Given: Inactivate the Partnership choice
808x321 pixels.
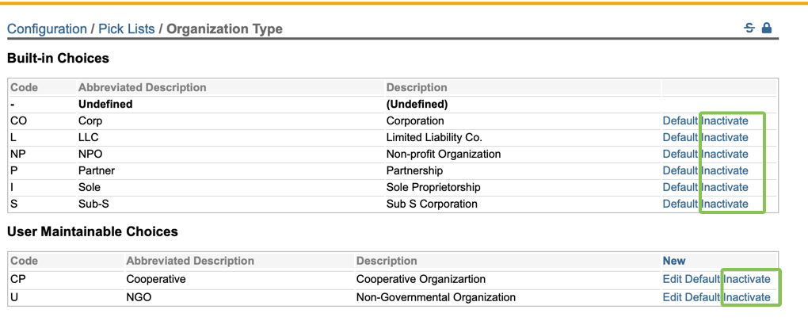Looking at the screenshot, I should (x=725, y=171).
